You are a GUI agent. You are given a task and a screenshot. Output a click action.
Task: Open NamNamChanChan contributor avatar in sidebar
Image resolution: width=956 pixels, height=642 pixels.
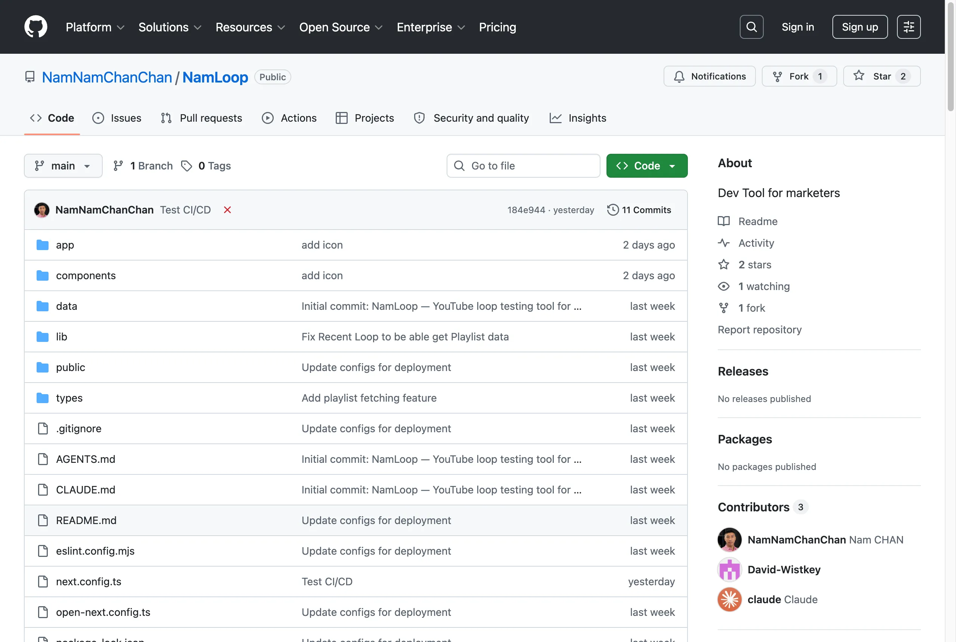click(x=729, y=540)
